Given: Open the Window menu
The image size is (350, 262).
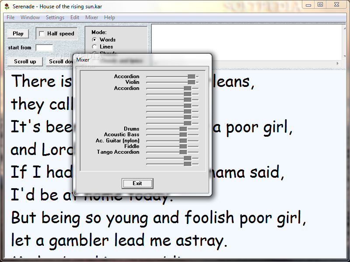Looking at the screenshot, I should 30,17.
